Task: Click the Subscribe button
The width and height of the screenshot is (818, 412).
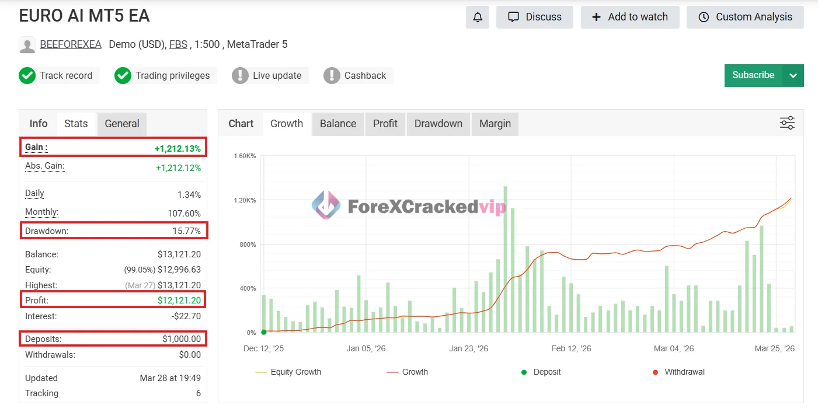Action: coord(753,75)
